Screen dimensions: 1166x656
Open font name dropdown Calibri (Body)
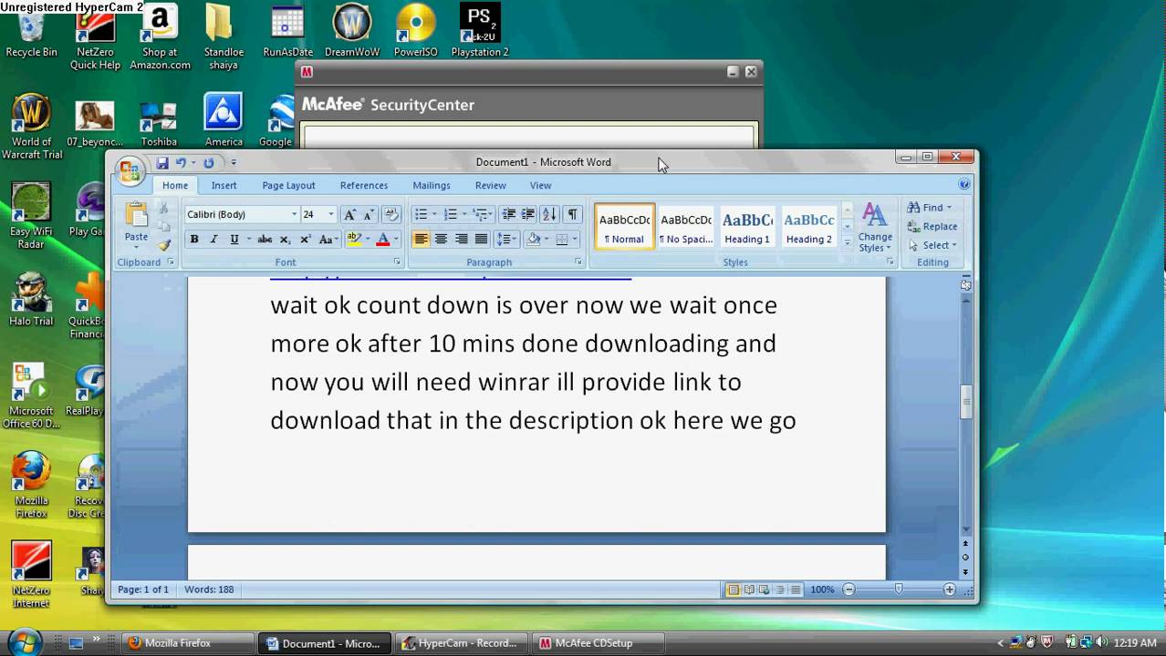(x=294, y=215)
